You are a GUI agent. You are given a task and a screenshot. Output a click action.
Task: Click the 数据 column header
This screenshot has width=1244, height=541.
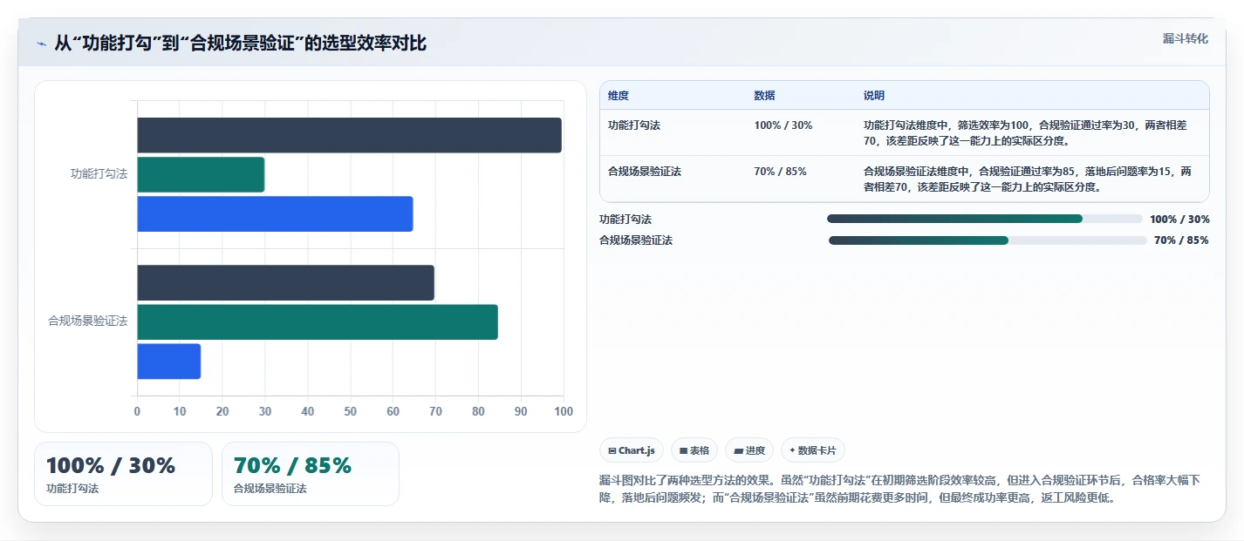coord(764,95)
